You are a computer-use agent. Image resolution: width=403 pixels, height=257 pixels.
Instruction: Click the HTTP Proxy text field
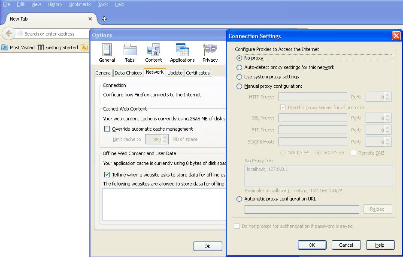point(313,97)
